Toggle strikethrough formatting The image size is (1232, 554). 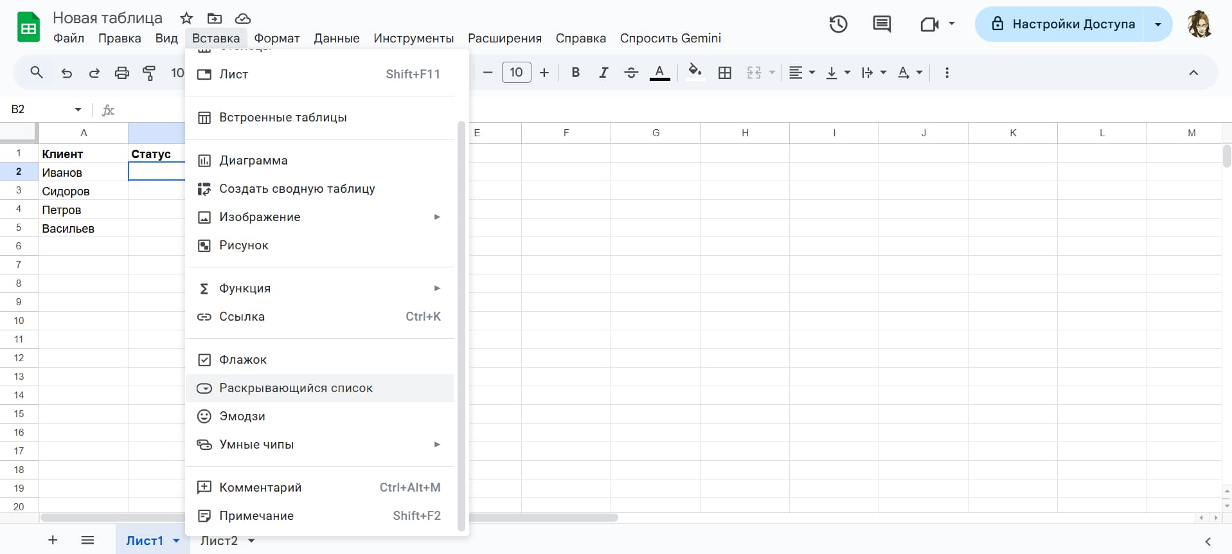[631, 73]
